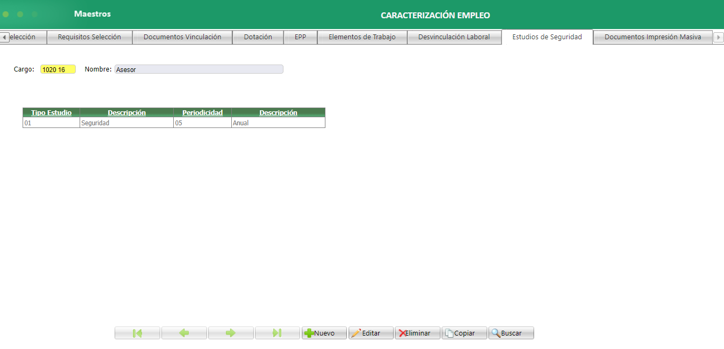Sort by Periodicidad column header

(x=202, y=112)
